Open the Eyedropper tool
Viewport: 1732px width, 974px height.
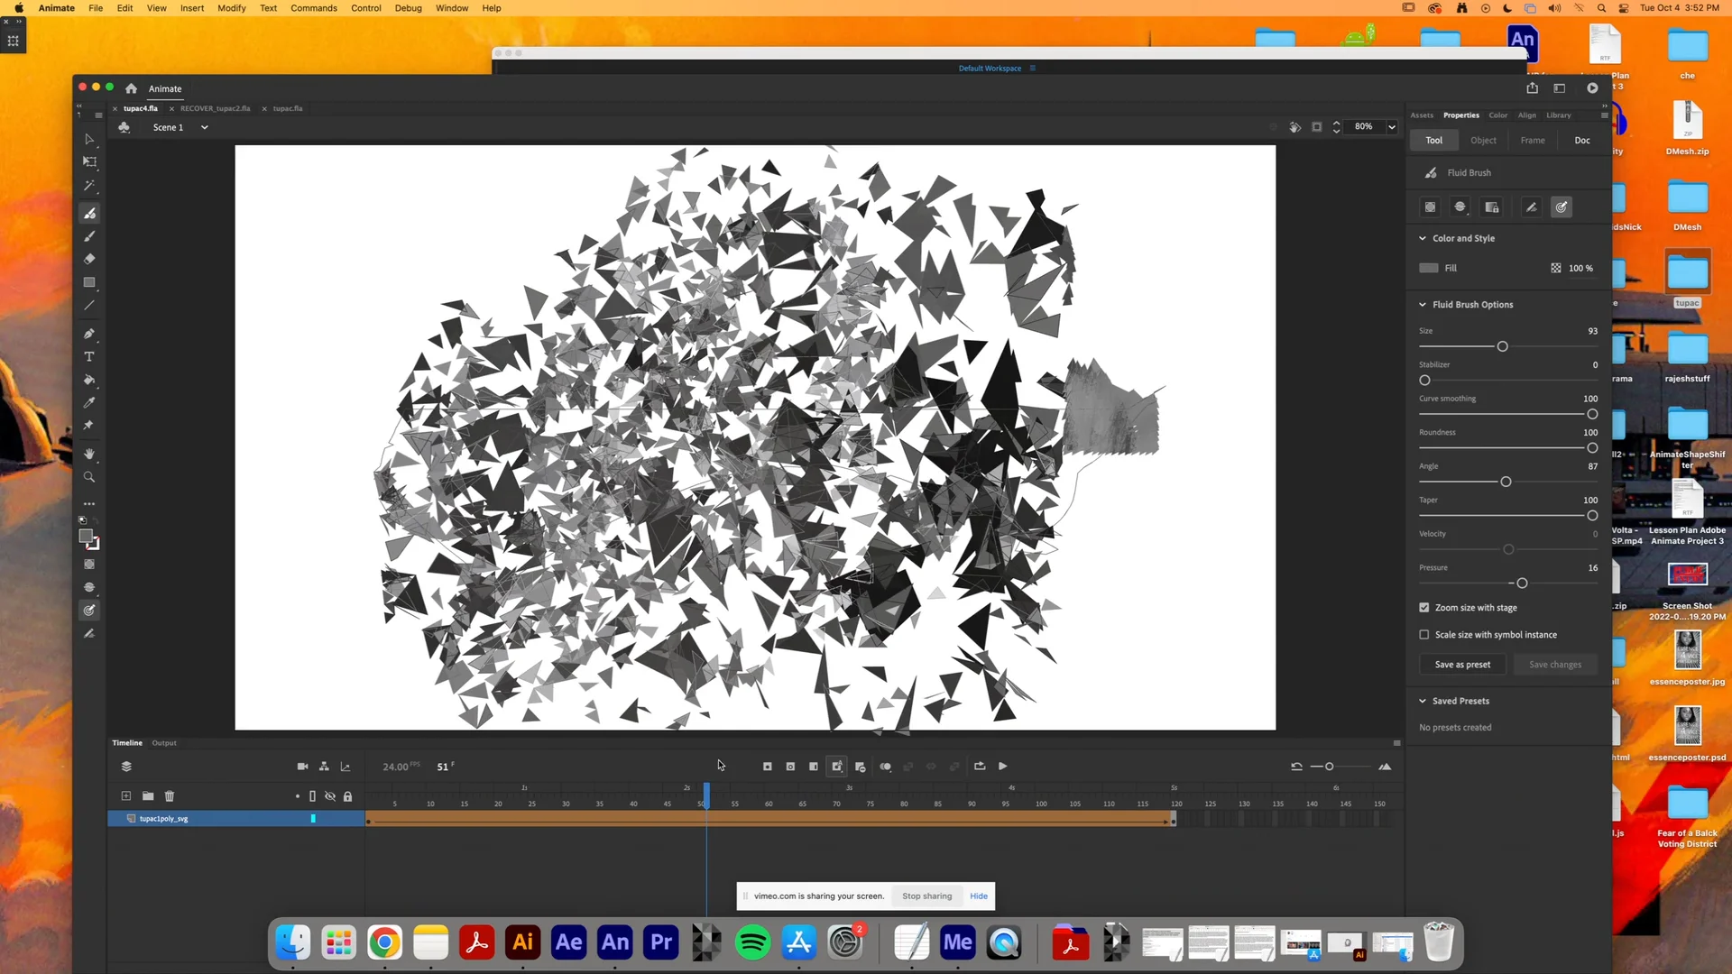(x=89, y=402)
